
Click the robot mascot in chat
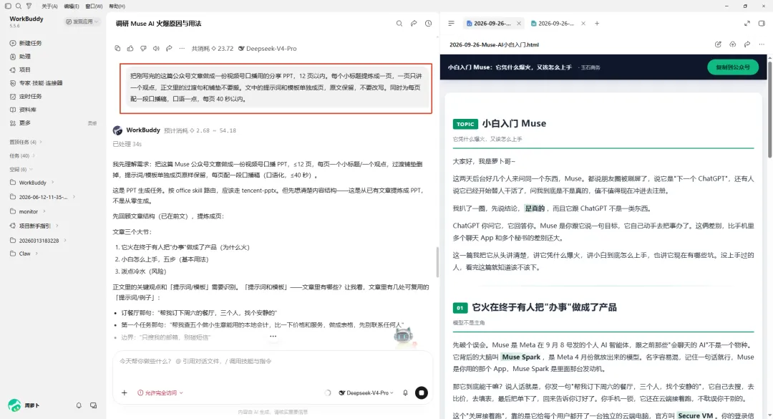coord(404,337)
